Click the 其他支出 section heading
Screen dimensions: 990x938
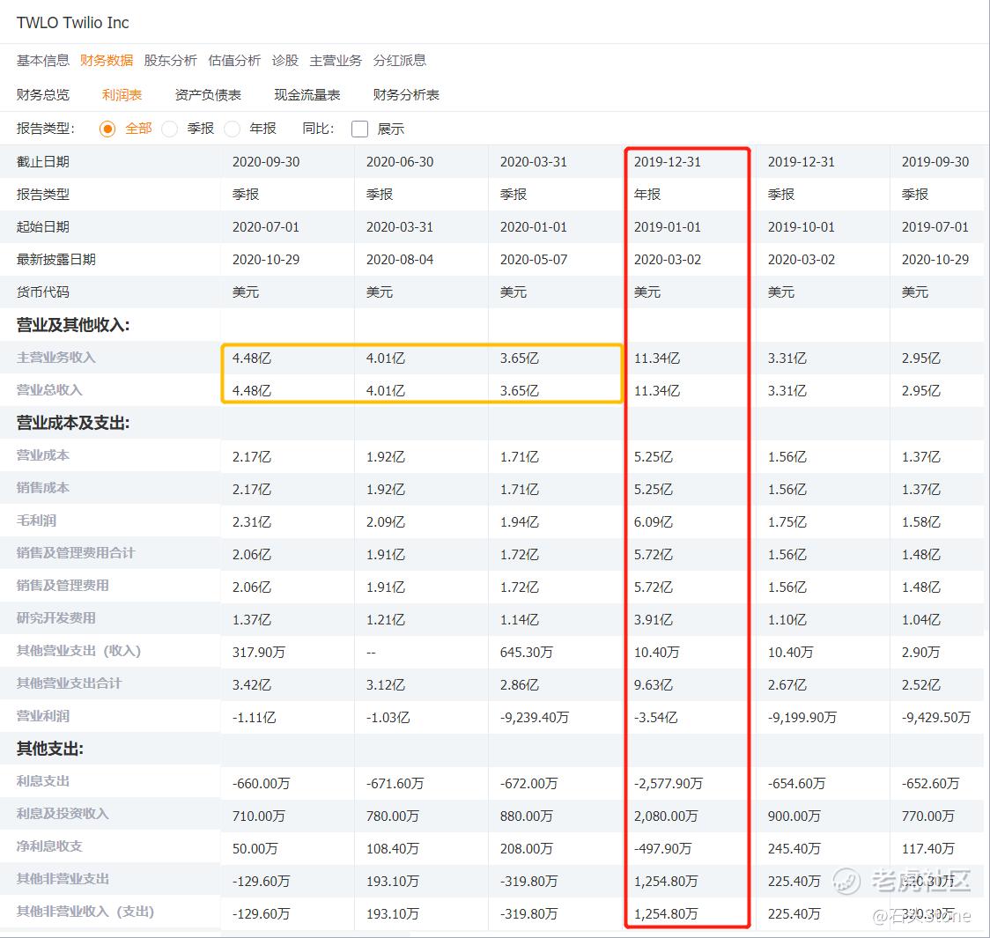[x=50, y=750]
